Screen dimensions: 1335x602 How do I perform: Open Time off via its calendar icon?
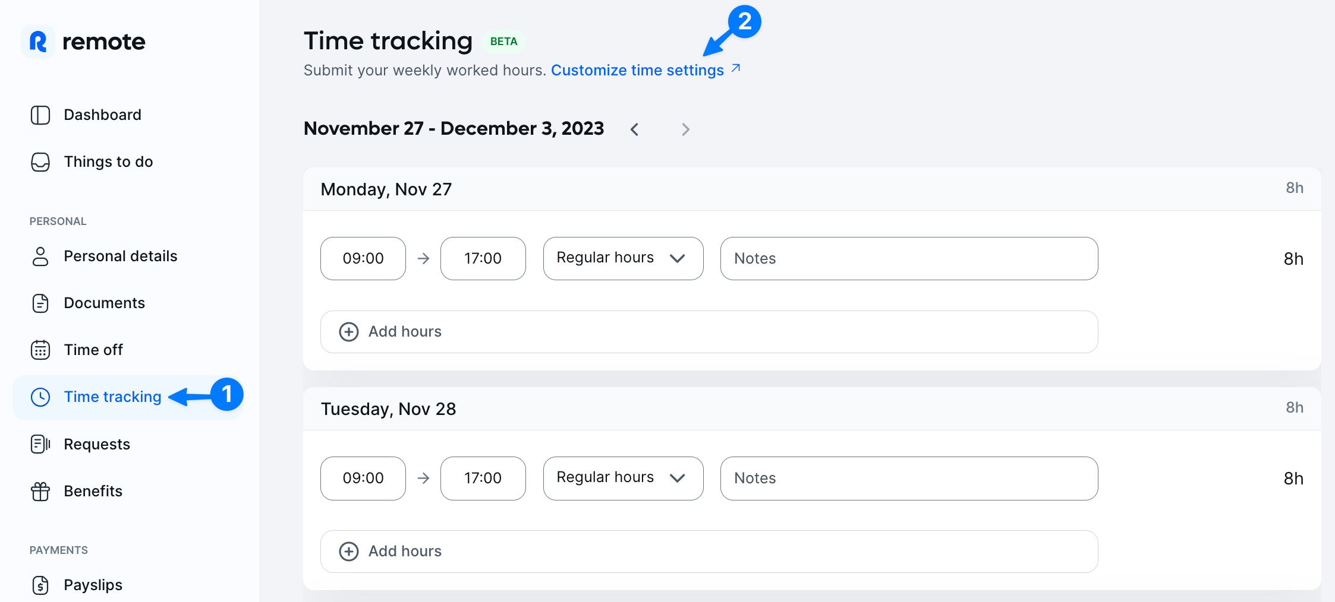click(40, 350)
